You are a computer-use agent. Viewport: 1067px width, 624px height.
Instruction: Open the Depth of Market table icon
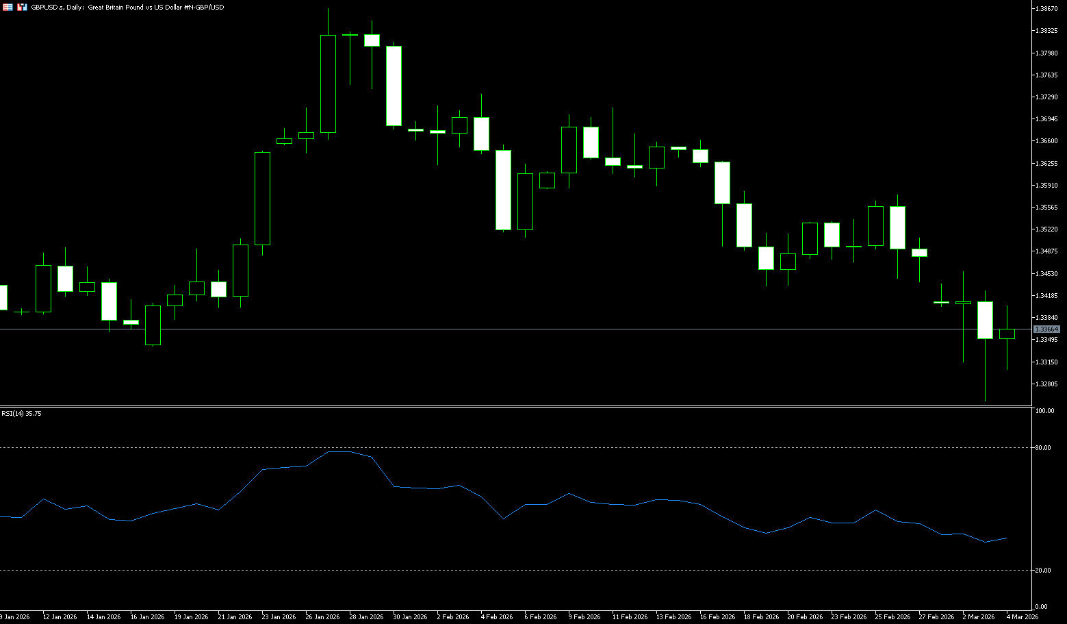pyautogui.click(x=8, y=7)
